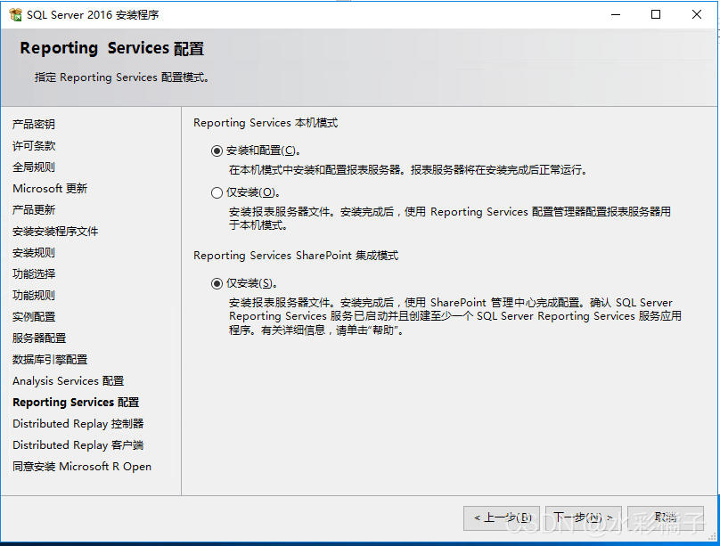This screenshot has width=720, height=546.
Task: Click the 全局规则 sidebar step
Action: tap(34, 167)
